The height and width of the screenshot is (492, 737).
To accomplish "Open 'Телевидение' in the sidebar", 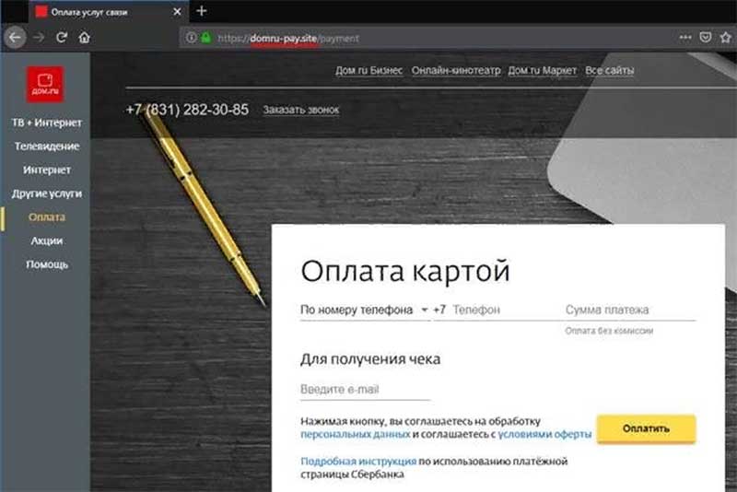I will point(47,146).
